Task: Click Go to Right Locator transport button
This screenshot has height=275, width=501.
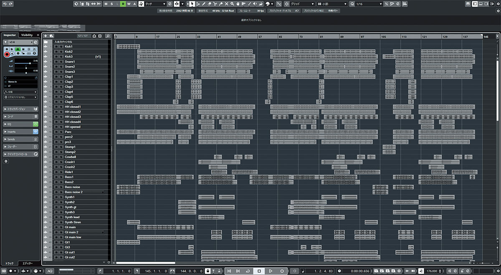Action: [x=238, y=271]
